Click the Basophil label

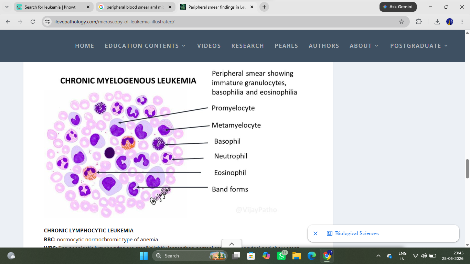(x=227, y=141)
